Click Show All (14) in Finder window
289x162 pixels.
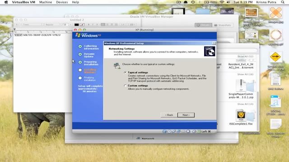pos(245,104)
